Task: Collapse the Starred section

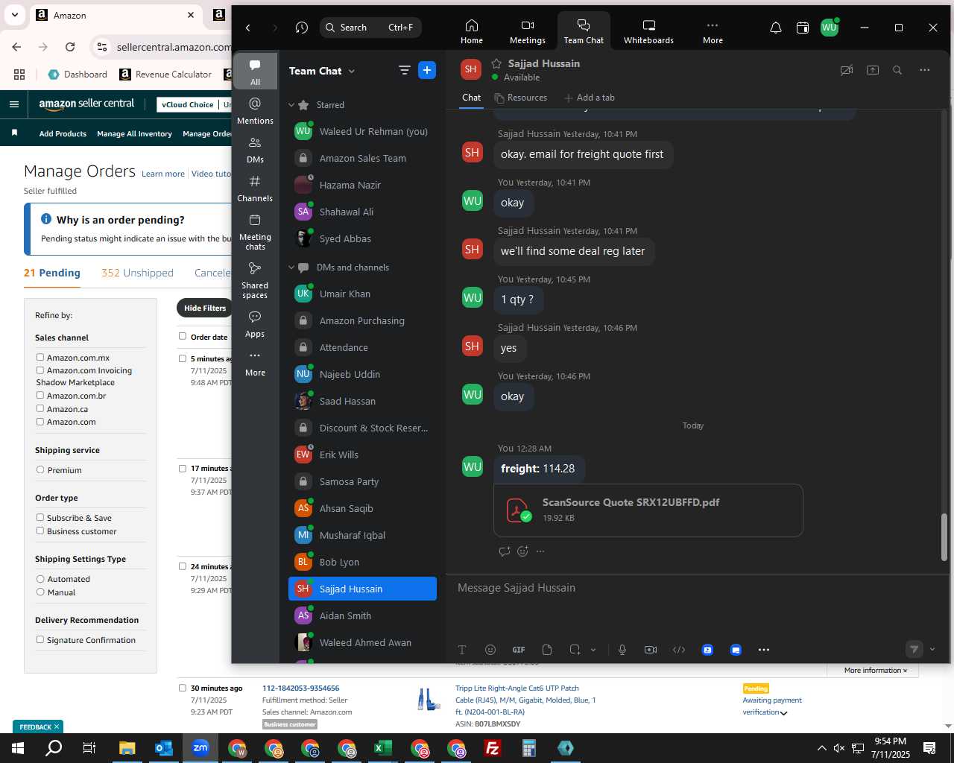Action: pos(291,105)
